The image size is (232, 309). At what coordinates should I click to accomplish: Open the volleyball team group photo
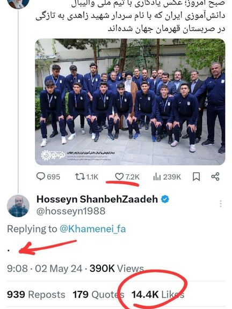click(130, 102)
